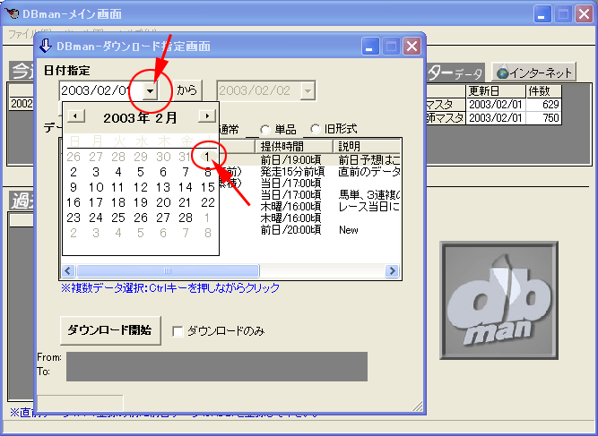Image resolution: width=598 pixels, height=436 pixels.
Task: Open the start date dropdown arrow
Action: (151, 90)
